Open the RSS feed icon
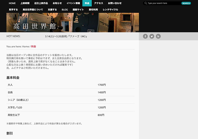Image resolution: width=198 pixels, height=139 pixels. 158,36
